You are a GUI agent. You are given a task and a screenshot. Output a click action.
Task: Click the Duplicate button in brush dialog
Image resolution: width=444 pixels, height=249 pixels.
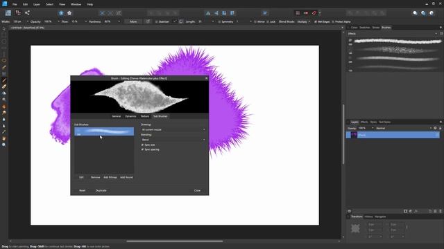101,191
